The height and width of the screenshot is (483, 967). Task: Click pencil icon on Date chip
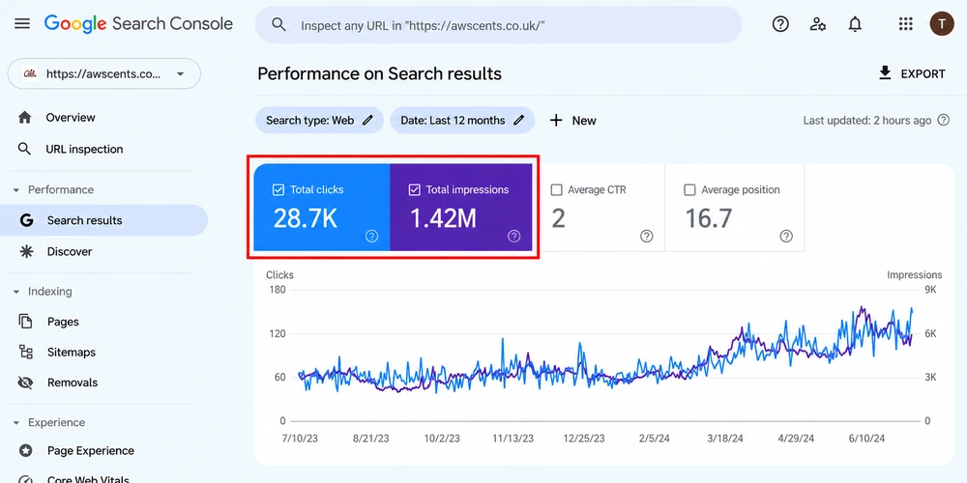click(518, 121)
